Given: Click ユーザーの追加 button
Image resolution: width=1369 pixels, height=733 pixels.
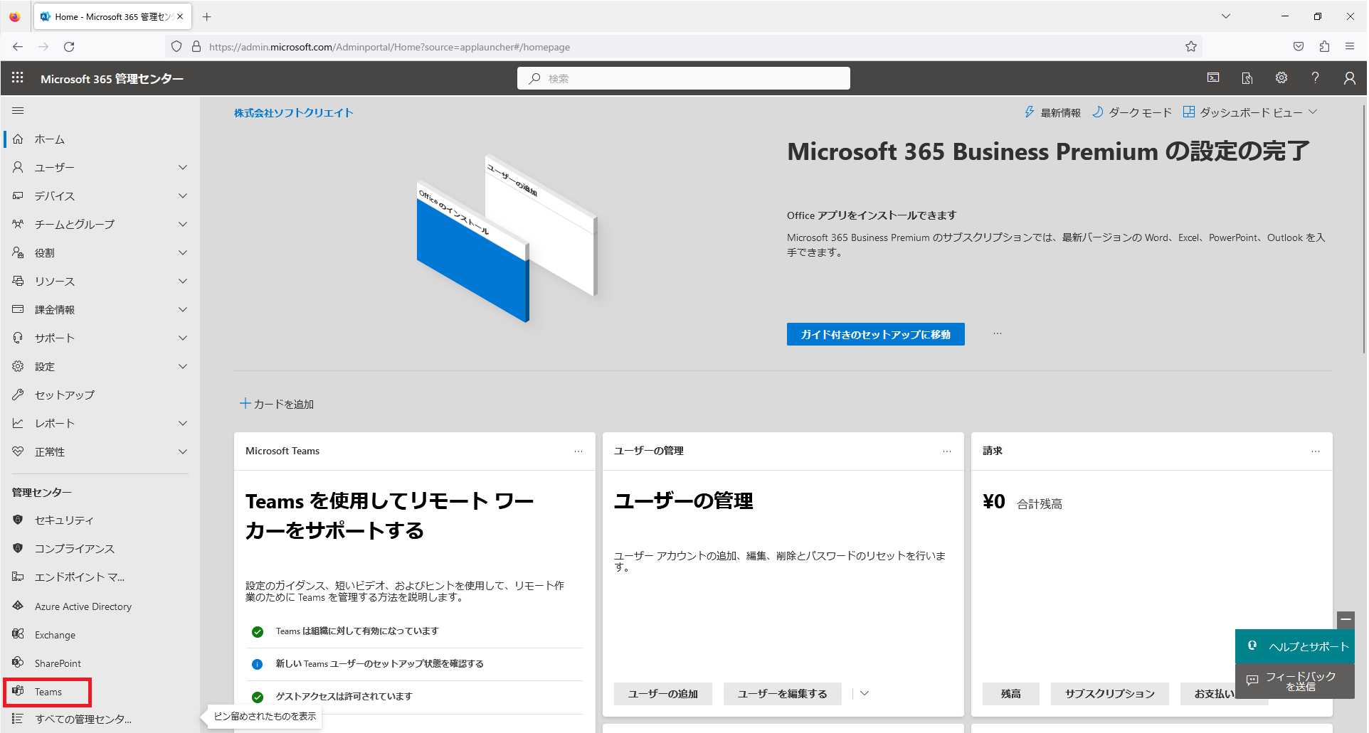Looking at the screenshot, I should pyautogui.click(x=663, y=694).
